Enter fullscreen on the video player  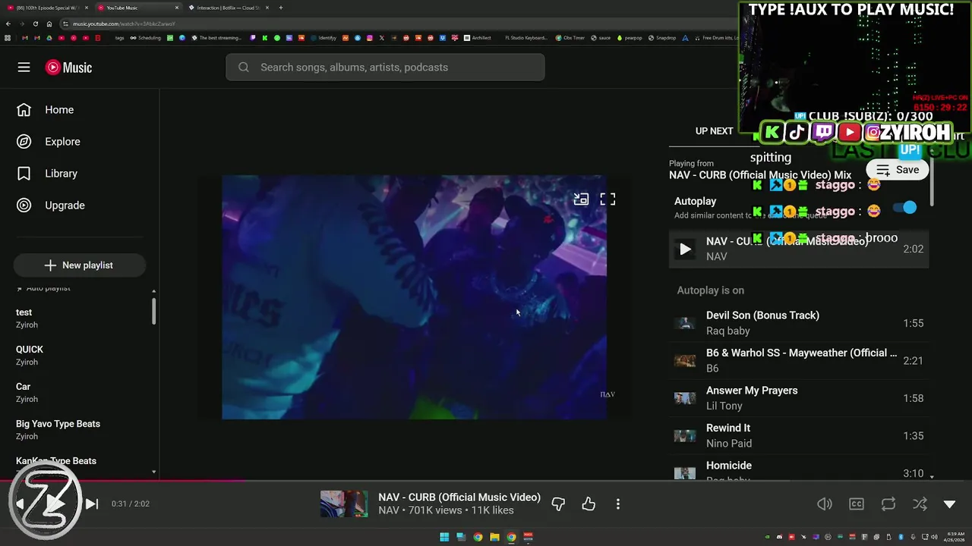pos(607,199)
